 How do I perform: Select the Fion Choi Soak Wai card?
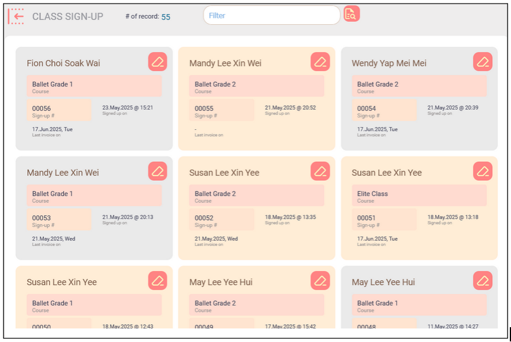(94, 98)
